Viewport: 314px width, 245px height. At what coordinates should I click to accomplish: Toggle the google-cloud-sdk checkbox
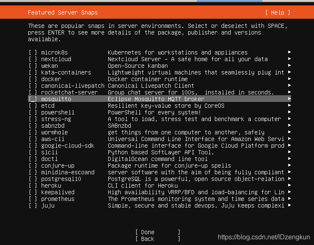click(33, 146)
